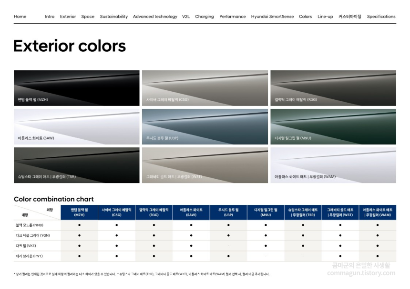The height and width of the screenshot is (289, 410).
Task: Click the 외장 label in the chart corner
Action: [x=50, y=210]
